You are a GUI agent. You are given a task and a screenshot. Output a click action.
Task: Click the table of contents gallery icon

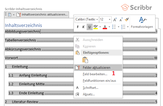click(x=10, y=15)
